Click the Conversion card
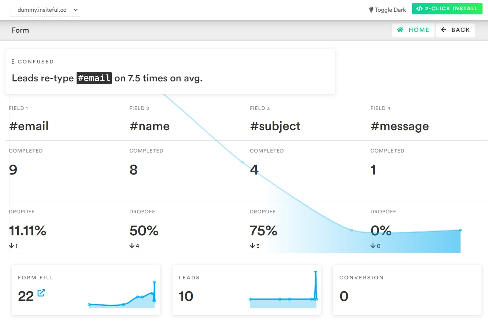 point(407,290)
